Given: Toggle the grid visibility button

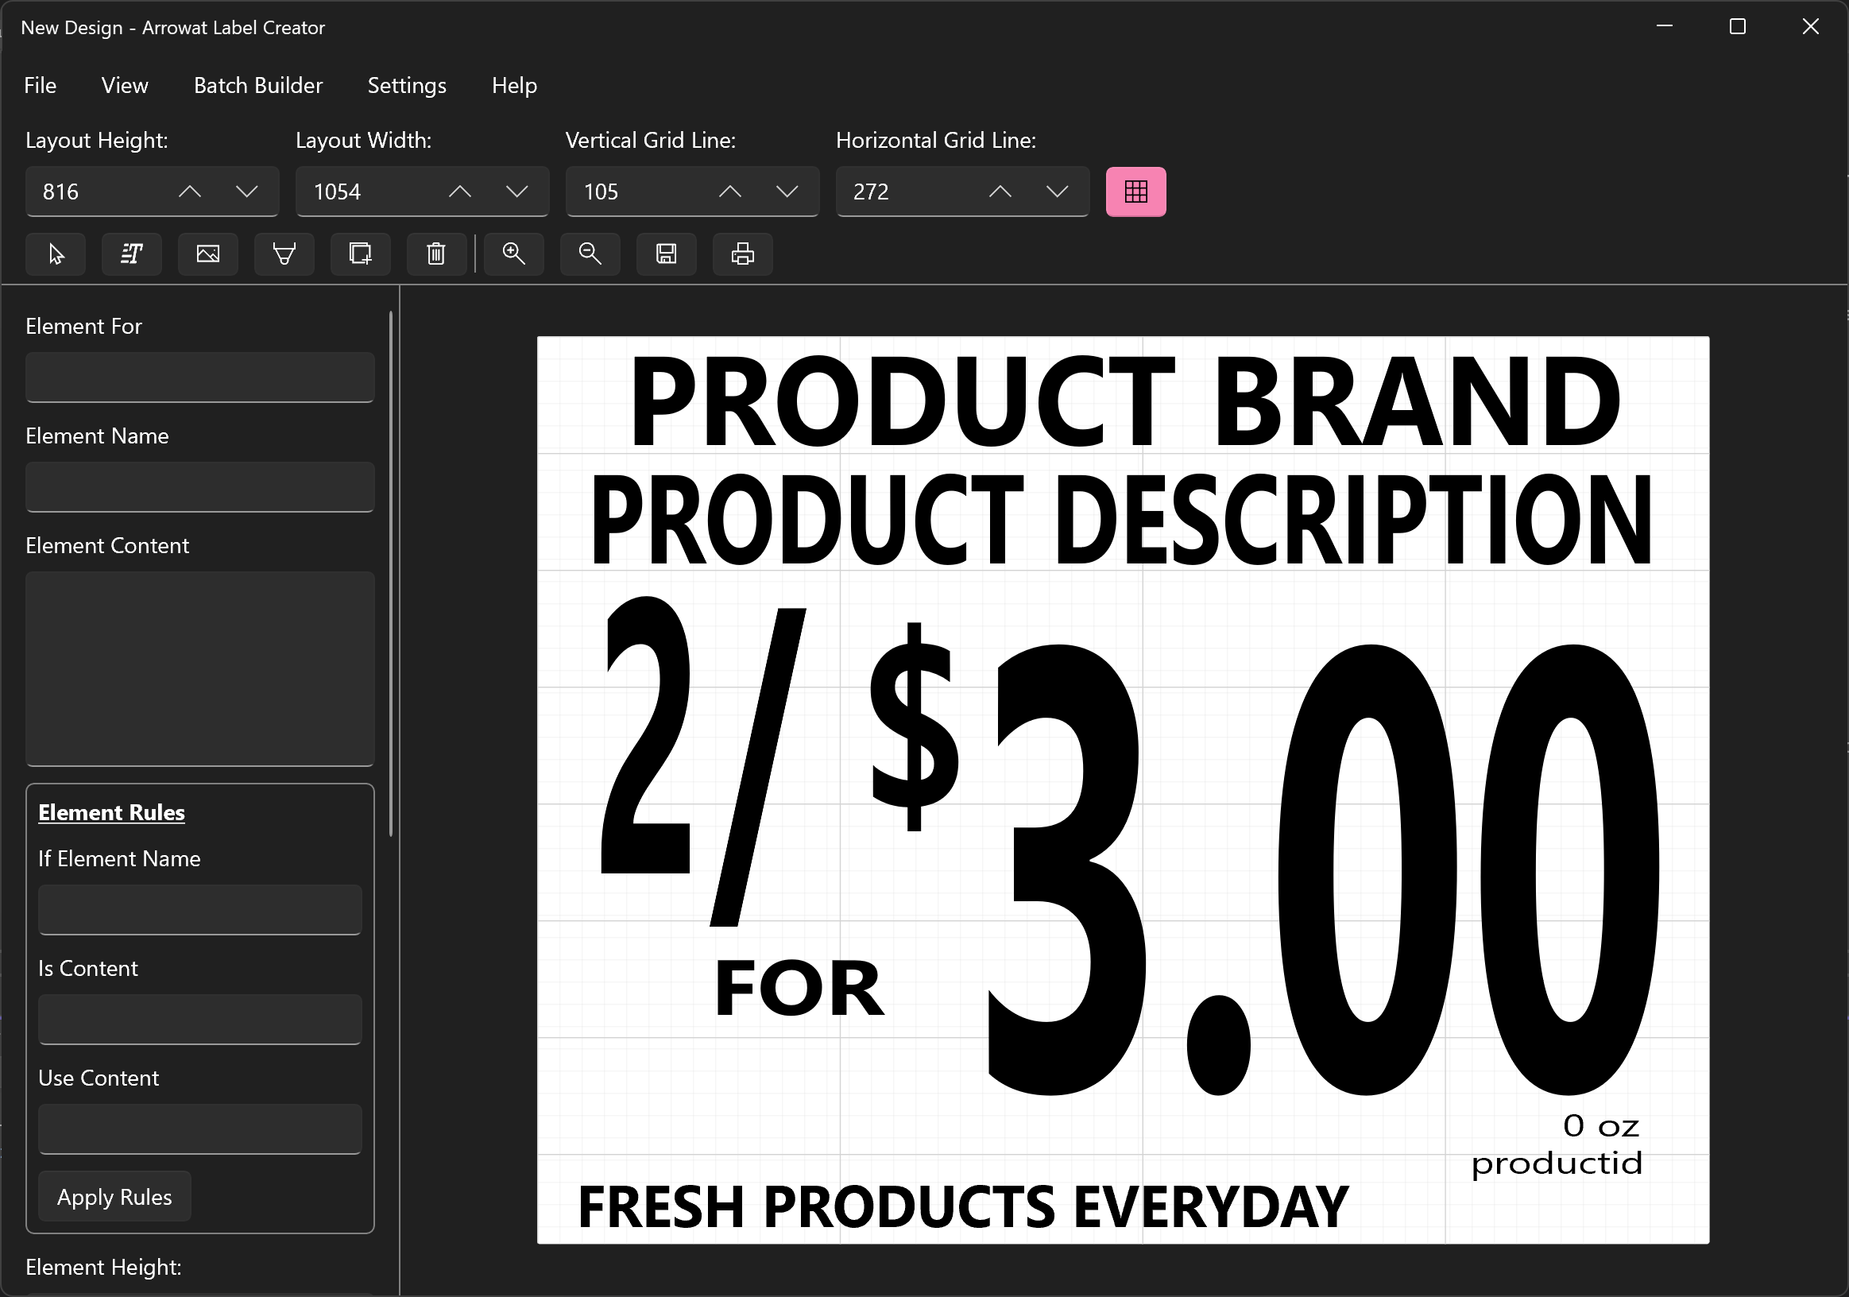Looking at the screenshot, I should click(x=1137, y=190).
